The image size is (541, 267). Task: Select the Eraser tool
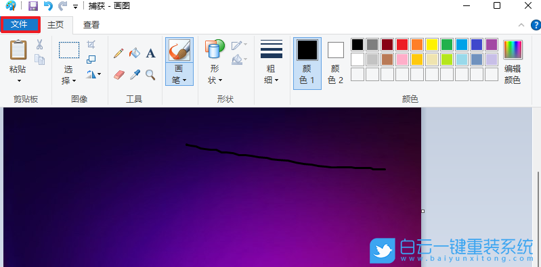pyautogui.click(x=118, y=75)
